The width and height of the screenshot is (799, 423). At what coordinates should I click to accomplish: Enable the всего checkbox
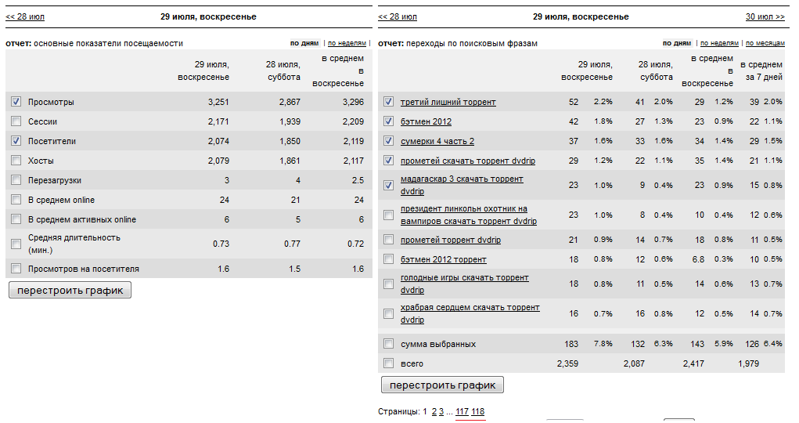[x=389, y=363]
